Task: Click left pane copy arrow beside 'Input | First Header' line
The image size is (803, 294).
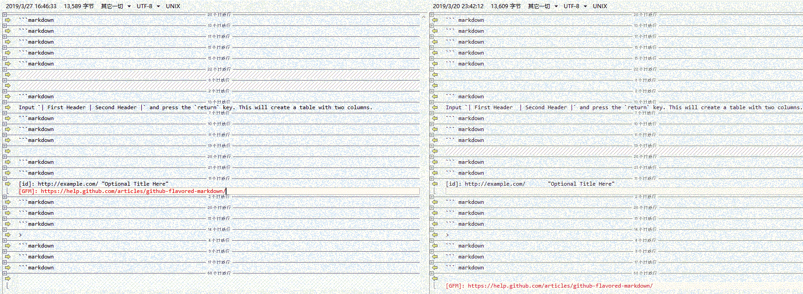Action: [x=8, y=107]
